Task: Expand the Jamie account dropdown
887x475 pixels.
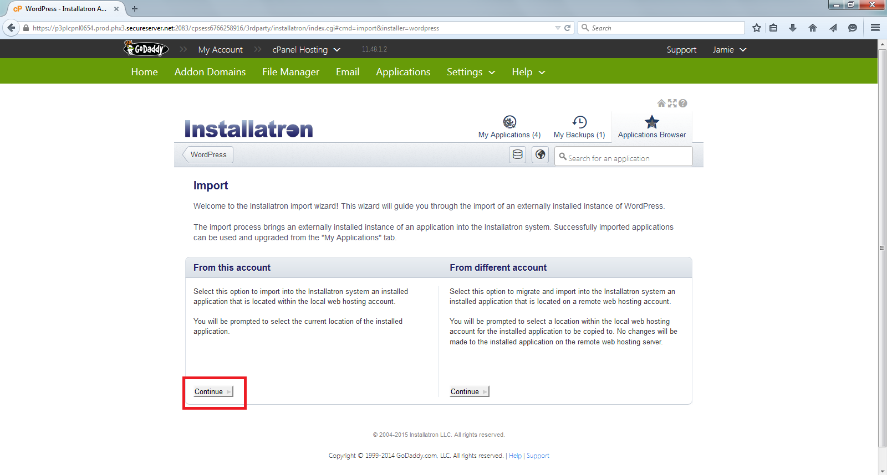Action: pos(730,49)
